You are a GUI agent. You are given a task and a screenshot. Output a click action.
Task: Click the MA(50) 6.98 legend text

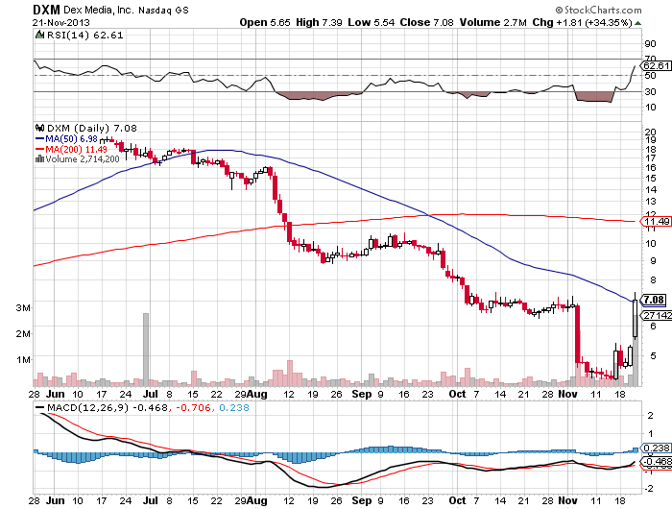[x=72, y=139]
